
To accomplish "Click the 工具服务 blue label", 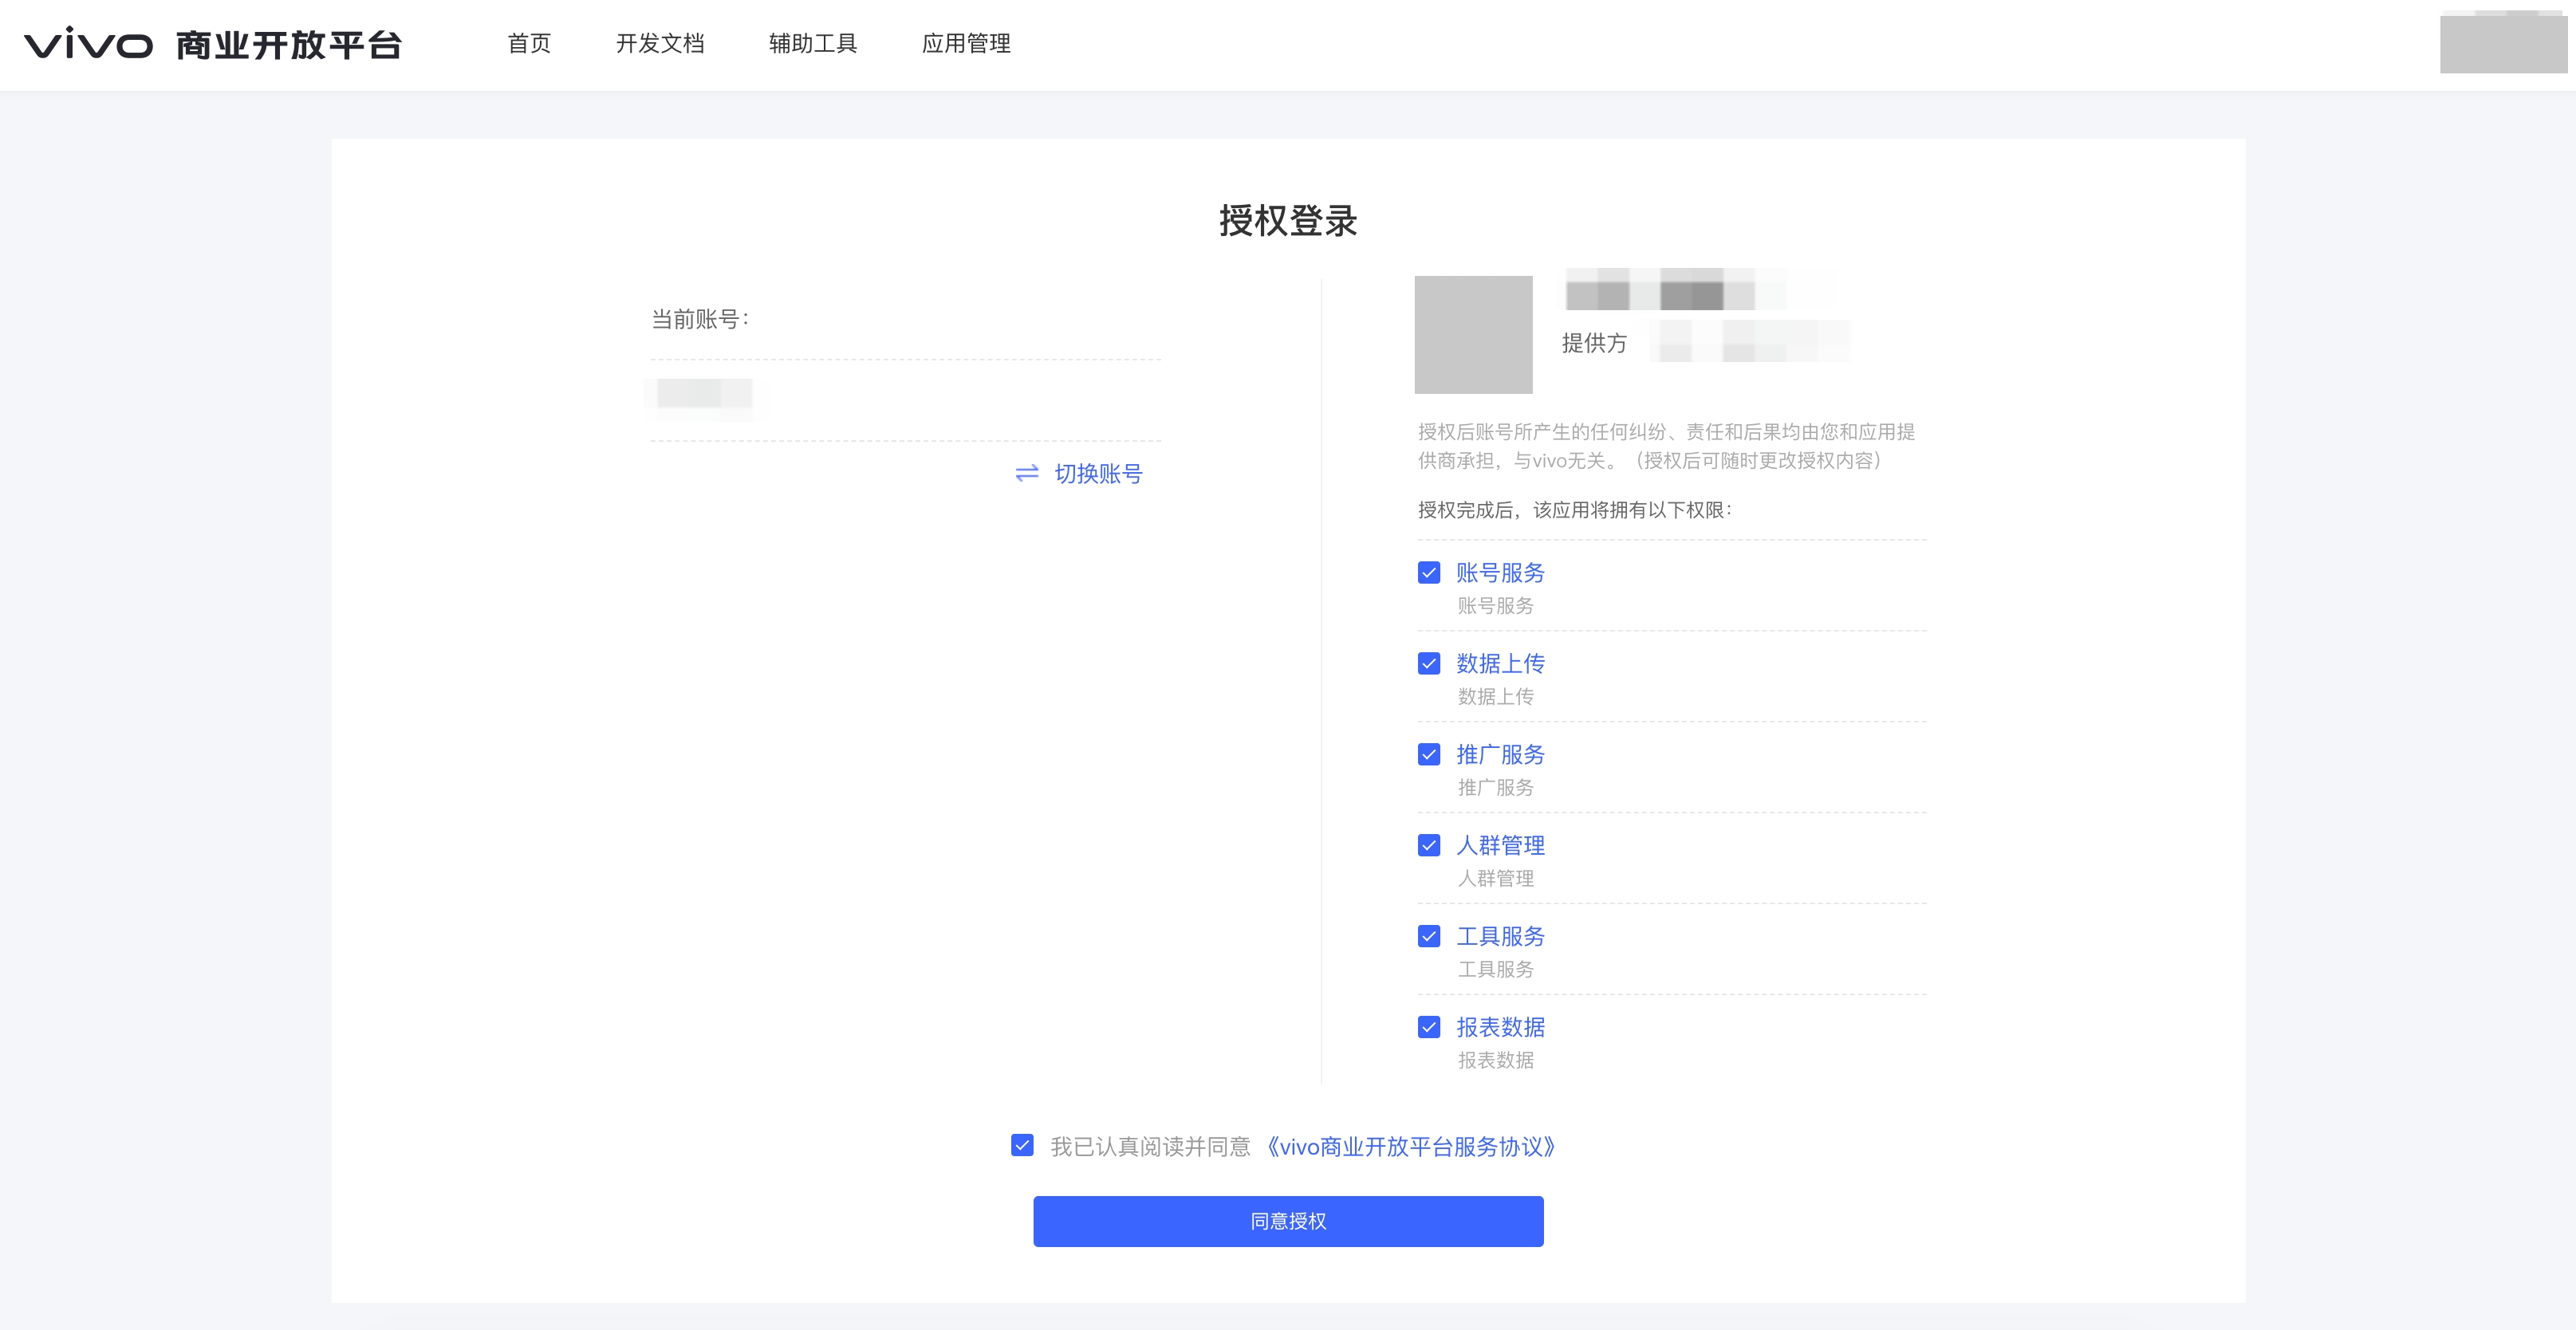I will tap(1500, 936).
